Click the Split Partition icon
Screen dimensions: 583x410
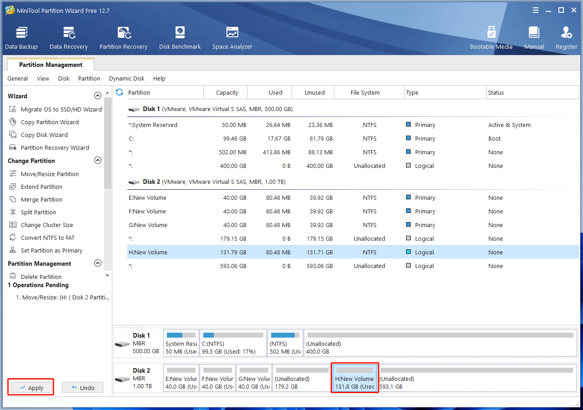coord(13,212)
